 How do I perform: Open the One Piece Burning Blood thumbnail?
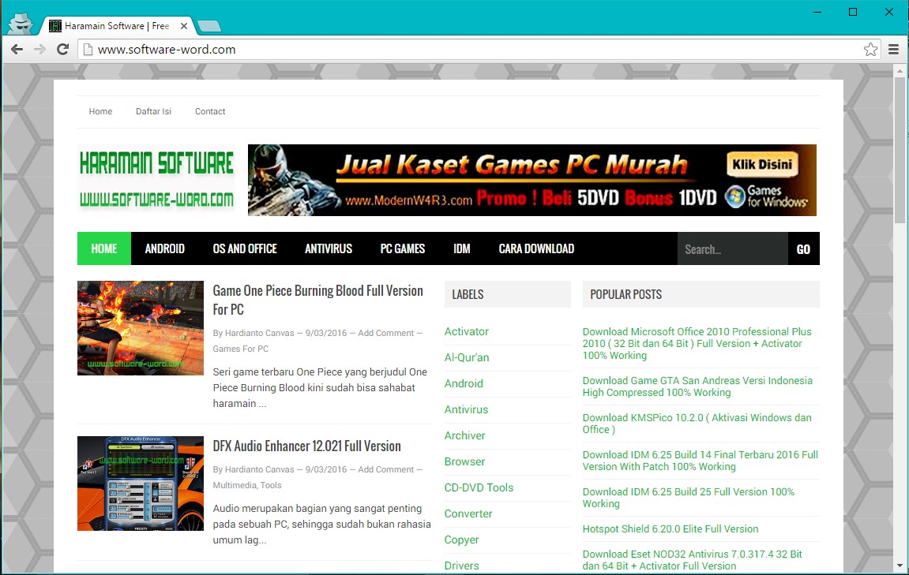141,328
